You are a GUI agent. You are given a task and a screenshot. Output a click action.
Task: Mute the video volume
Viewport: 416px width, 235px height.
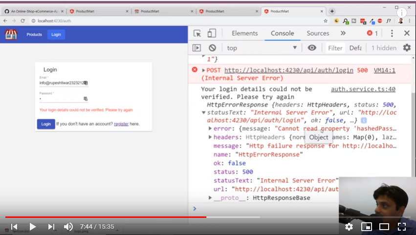click(x=68, y=227)
